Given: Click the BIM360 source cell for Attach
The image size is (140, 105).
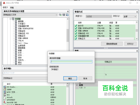Looking at the screenshot, I should (x=53, y=97).
